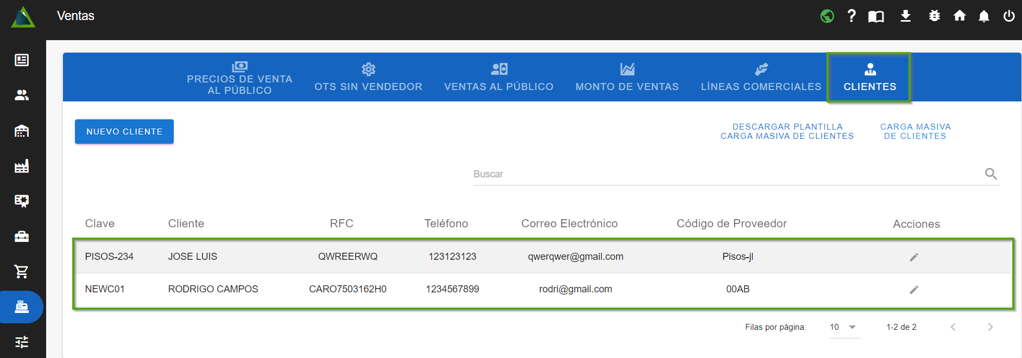Click the Buscar search field
Viewport: 1022px width, 358px height.
tap(725, 174)
